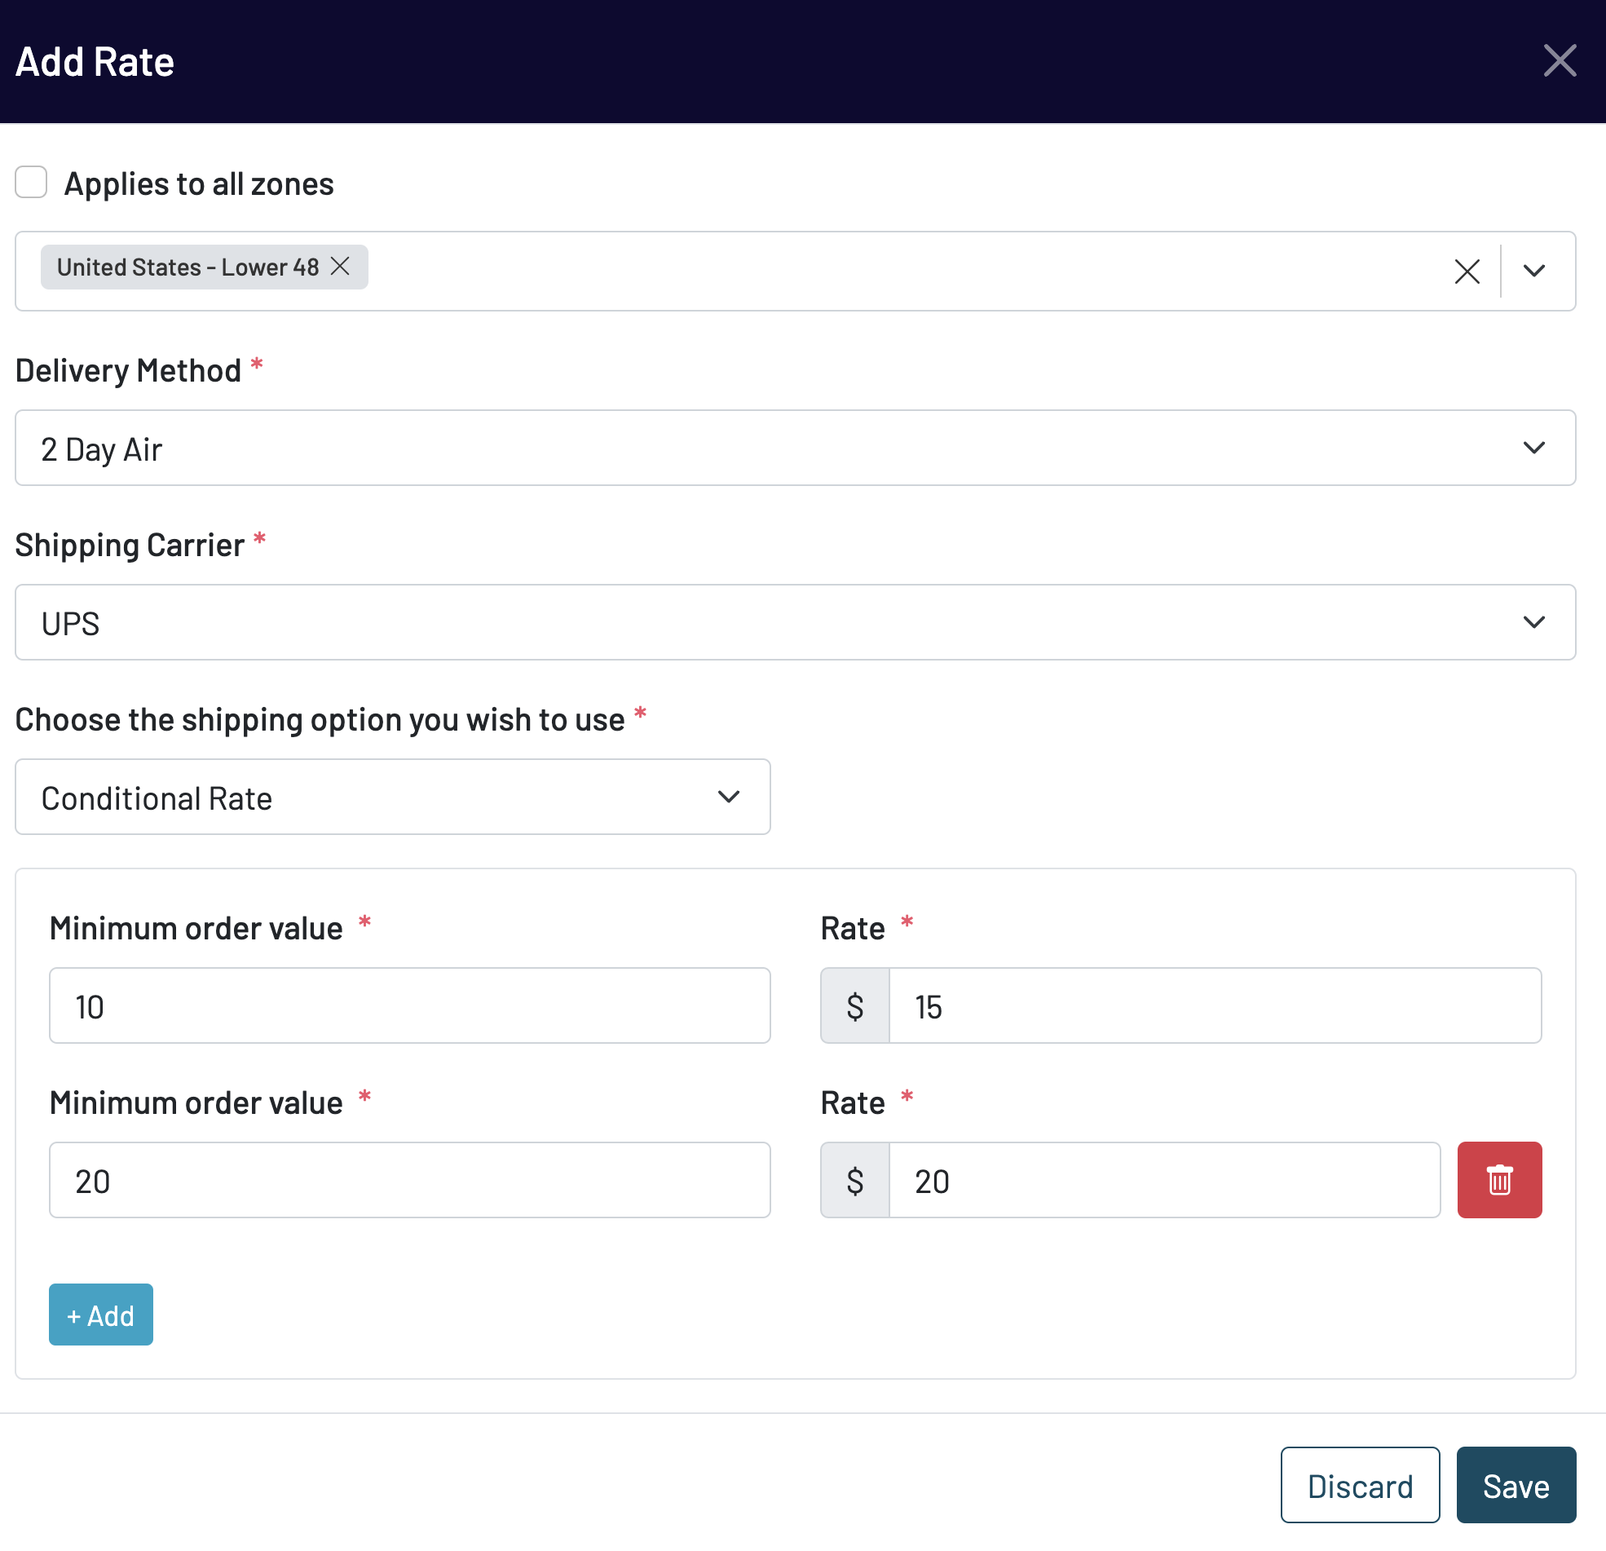
Task: Open the Shipping Carrier dropdown
Action: pyautogui.click(x=794, y=623)
